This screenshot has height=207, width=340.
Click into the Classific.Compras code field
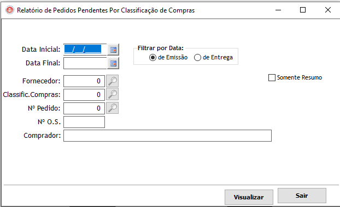[84, 95]
